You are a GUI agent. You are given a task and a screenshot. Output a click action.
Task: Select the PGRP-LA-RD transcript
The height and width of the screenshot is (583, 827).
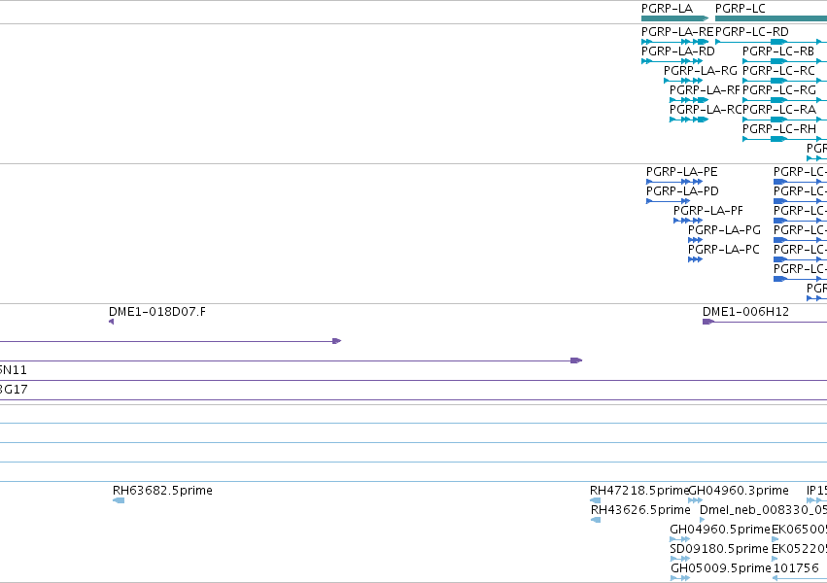pos(672,61)
